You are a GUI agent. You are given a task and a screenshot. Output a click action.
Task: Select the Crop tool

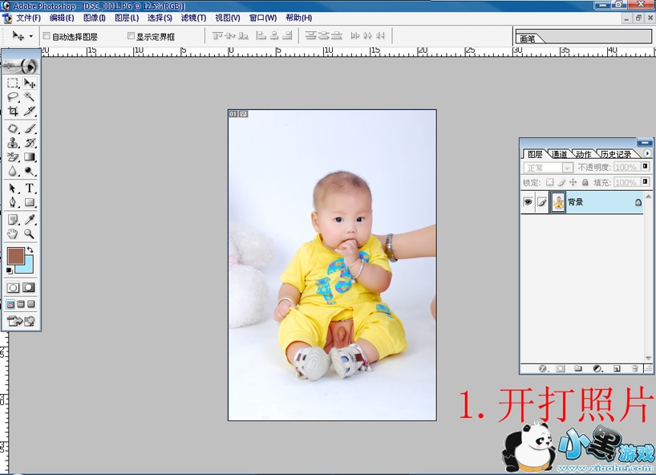[13, 111]
